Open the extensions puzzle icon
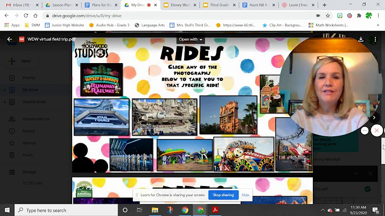Image resolution: width=385 pixels, height=216 pixels. pos(359,16)
